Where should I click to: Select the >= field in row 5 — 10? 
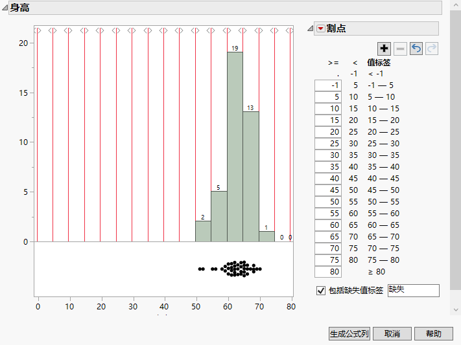[x=328, y=97]
